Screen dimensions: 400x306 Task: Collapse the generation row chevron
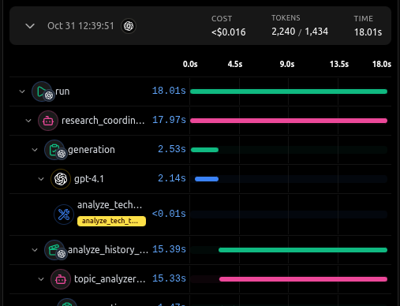click(x=35, y=150)
